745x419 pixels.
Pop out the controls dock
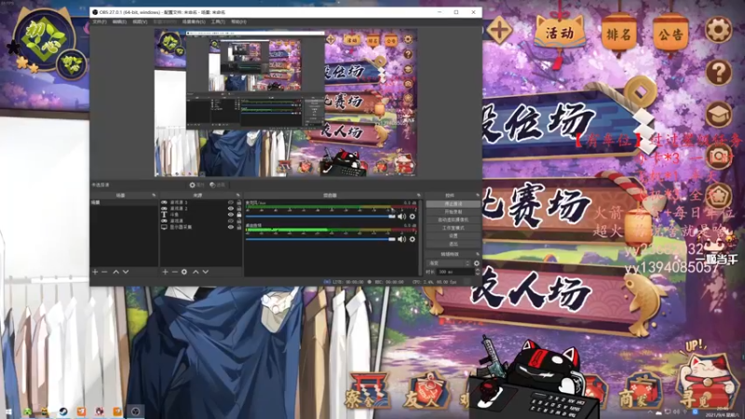478,196
